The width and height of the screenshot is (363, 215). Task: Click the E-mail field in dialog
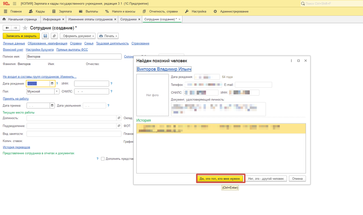pos(253,85)
